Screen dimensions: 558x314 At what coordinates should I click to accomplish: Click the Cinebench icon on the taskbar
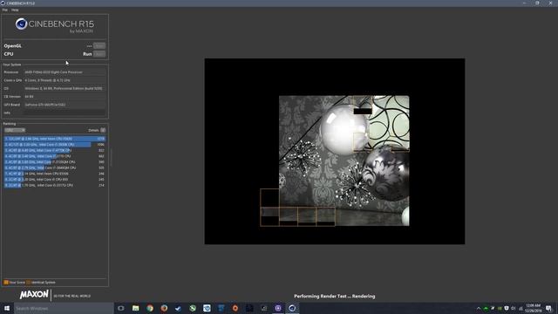coord(292,308)
